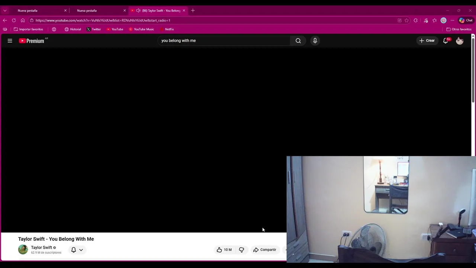Open favorites hub star-list icon
The image size is (476, 268).
click(x=434, y=20)
